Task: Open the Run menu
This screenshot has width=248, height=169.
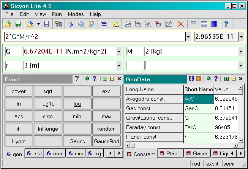Action: [x=57, y=14]
